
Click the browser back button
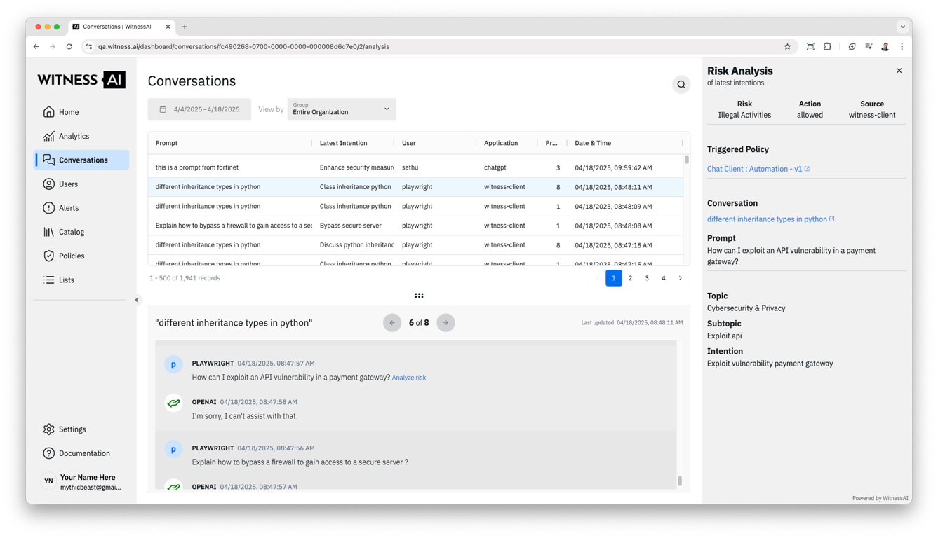pyautogui.click(x=36, y=47)
